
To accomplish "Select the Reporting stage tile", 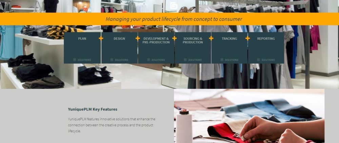I will tap(266, 48).
